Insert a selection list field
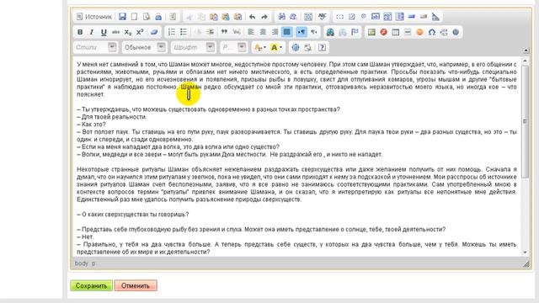 pyautogui.click(x=399, y=17)
